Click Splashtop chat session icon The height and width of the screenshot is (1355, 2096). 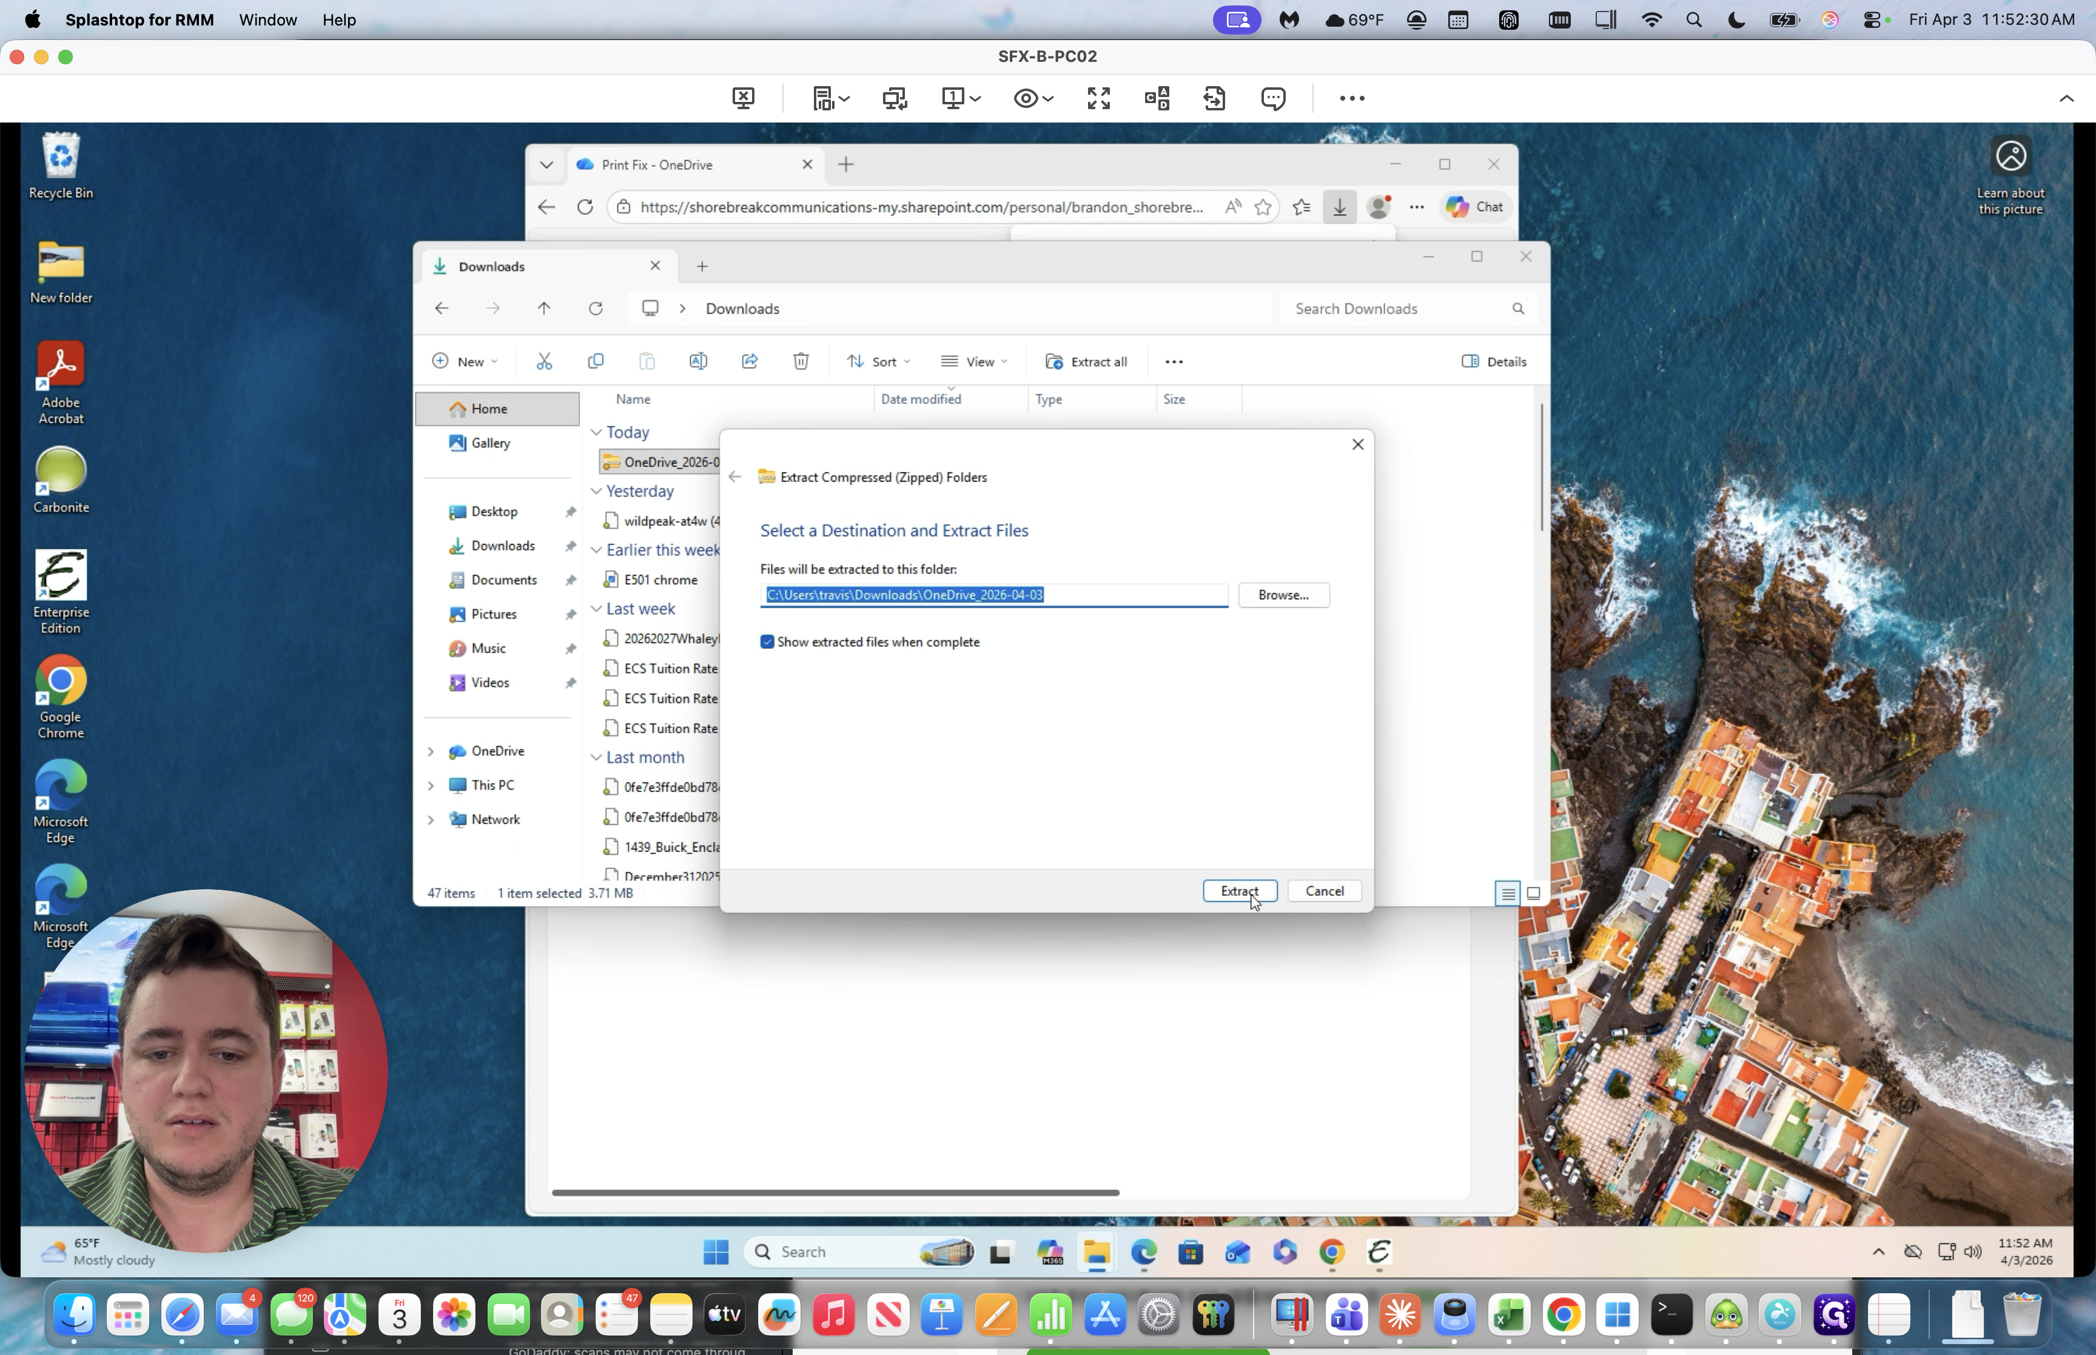1273,98
